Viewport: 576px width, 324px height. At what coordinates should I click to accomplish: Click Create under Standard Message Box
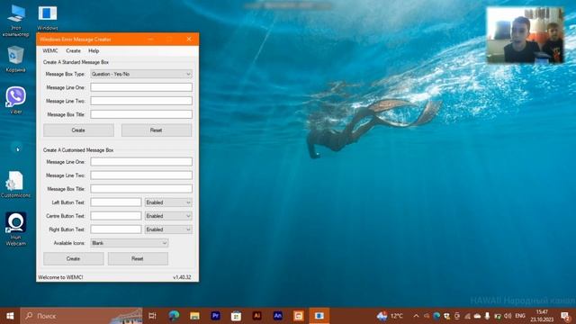78,130
